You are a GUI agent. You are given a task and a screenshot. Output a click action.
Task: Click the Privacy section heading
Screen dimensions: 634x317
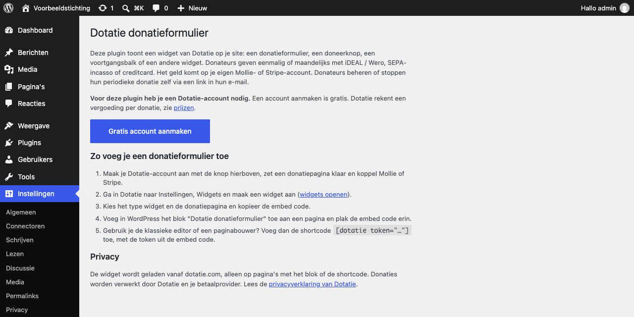105,257
